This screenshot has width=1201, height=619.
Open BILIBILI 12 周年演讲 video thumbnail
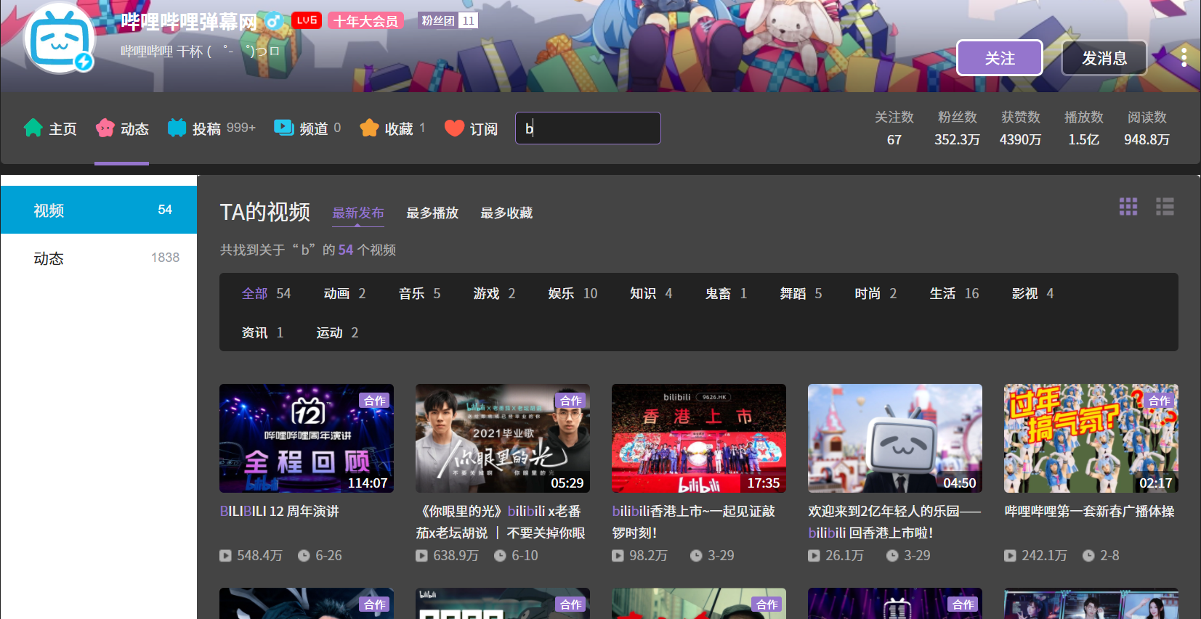(307, 438)
